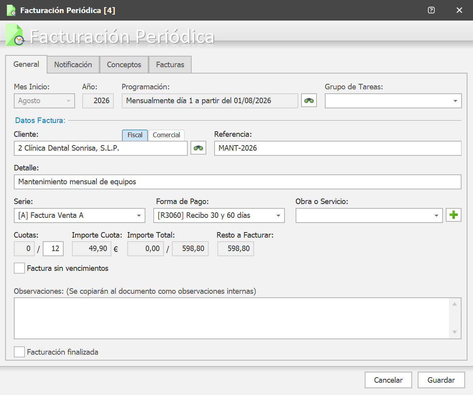Click the Detalle text field
The image size is (473, 395).
(x=238, y=181)
